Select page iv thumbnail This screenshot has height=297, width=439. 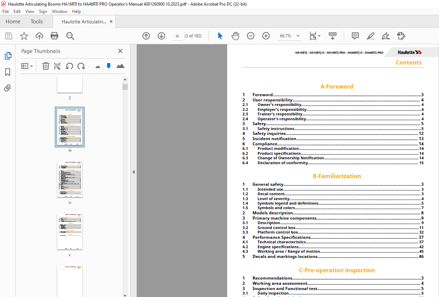[x=70, y=179]
